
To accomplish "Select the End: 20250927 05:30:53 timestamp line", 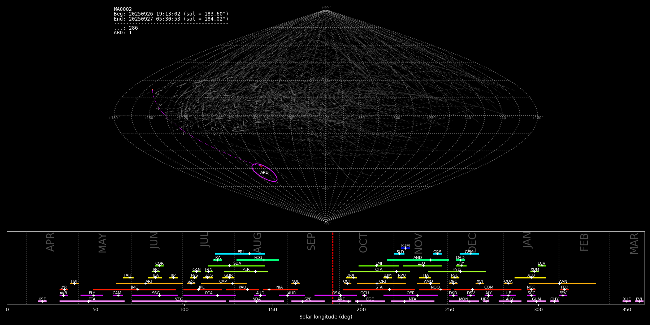I will click(171, 19).
